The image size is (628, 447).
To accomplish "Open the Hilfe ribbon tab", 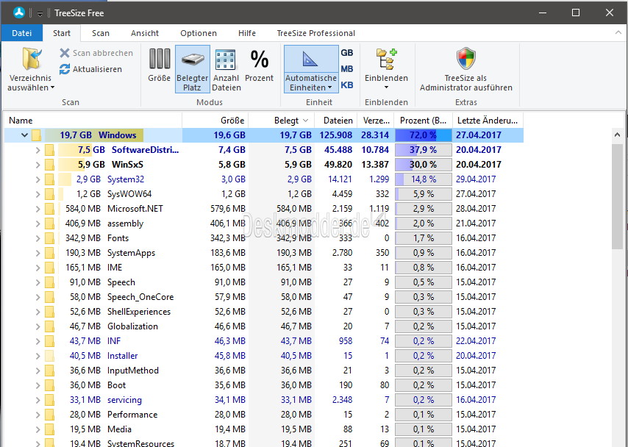I will click(x=247, y=33).
